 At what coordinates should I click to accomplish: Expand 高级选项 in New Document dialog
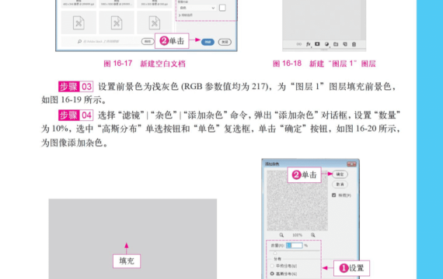pyautogui.click(x=186, y=15)
